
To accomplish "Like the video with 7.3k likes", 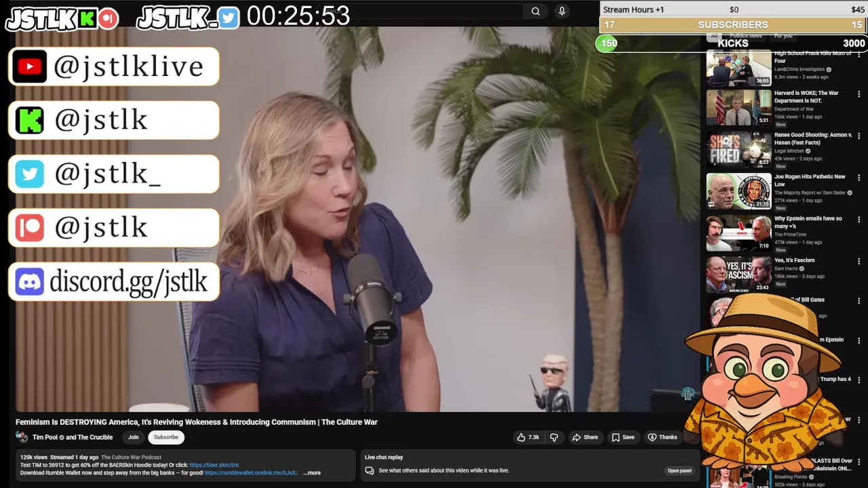I will (528, 437).
